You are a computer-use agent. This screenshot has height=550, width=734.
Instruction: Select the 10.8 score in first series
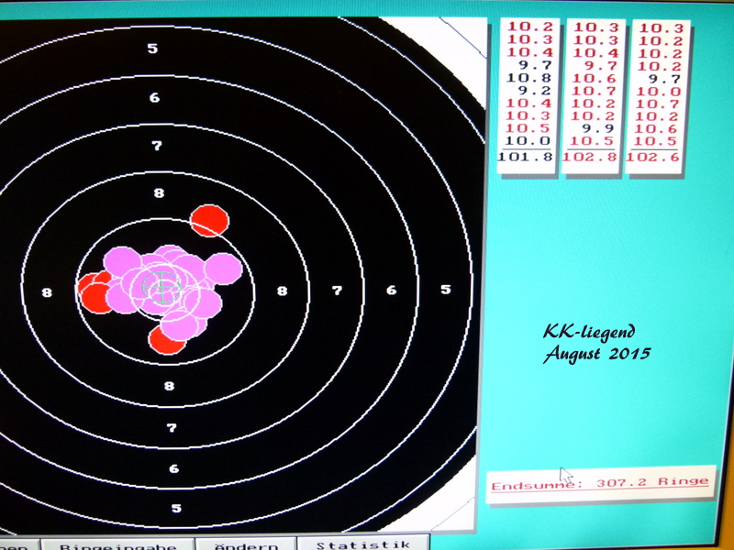click(529, 79)
